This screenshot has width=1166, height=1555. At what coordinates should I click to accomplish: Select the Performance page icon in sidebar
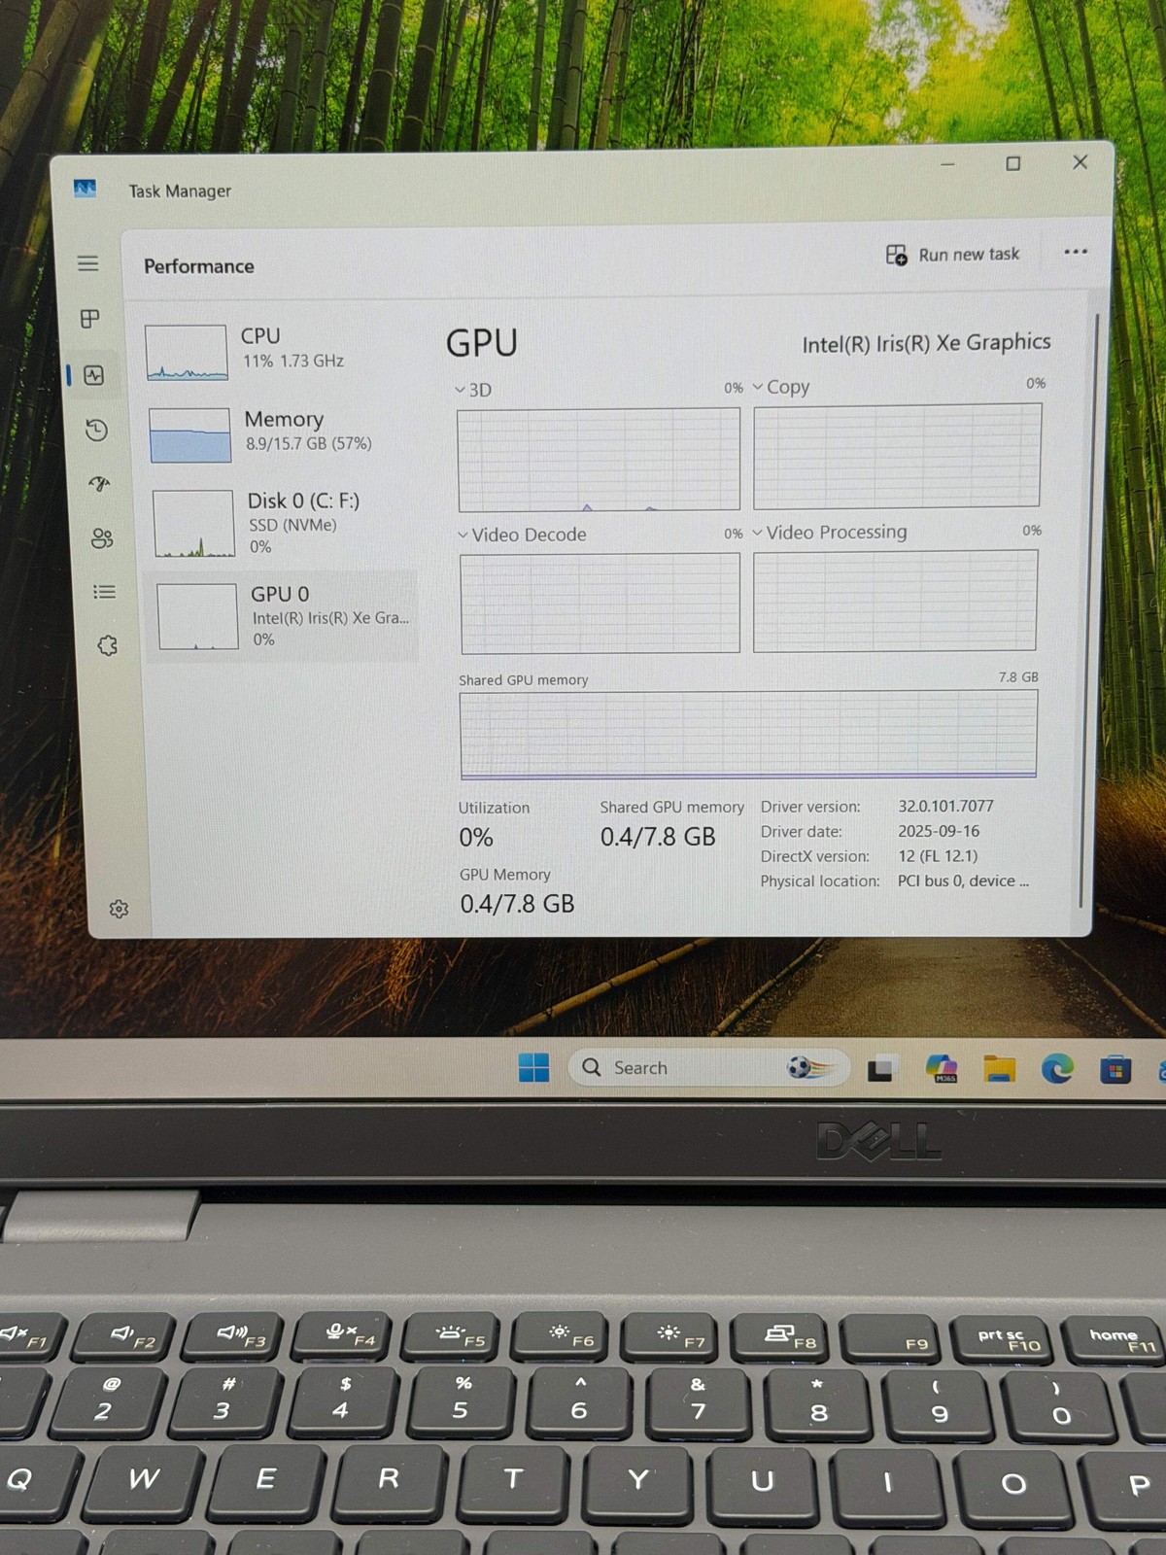click(x=94, y=375)
